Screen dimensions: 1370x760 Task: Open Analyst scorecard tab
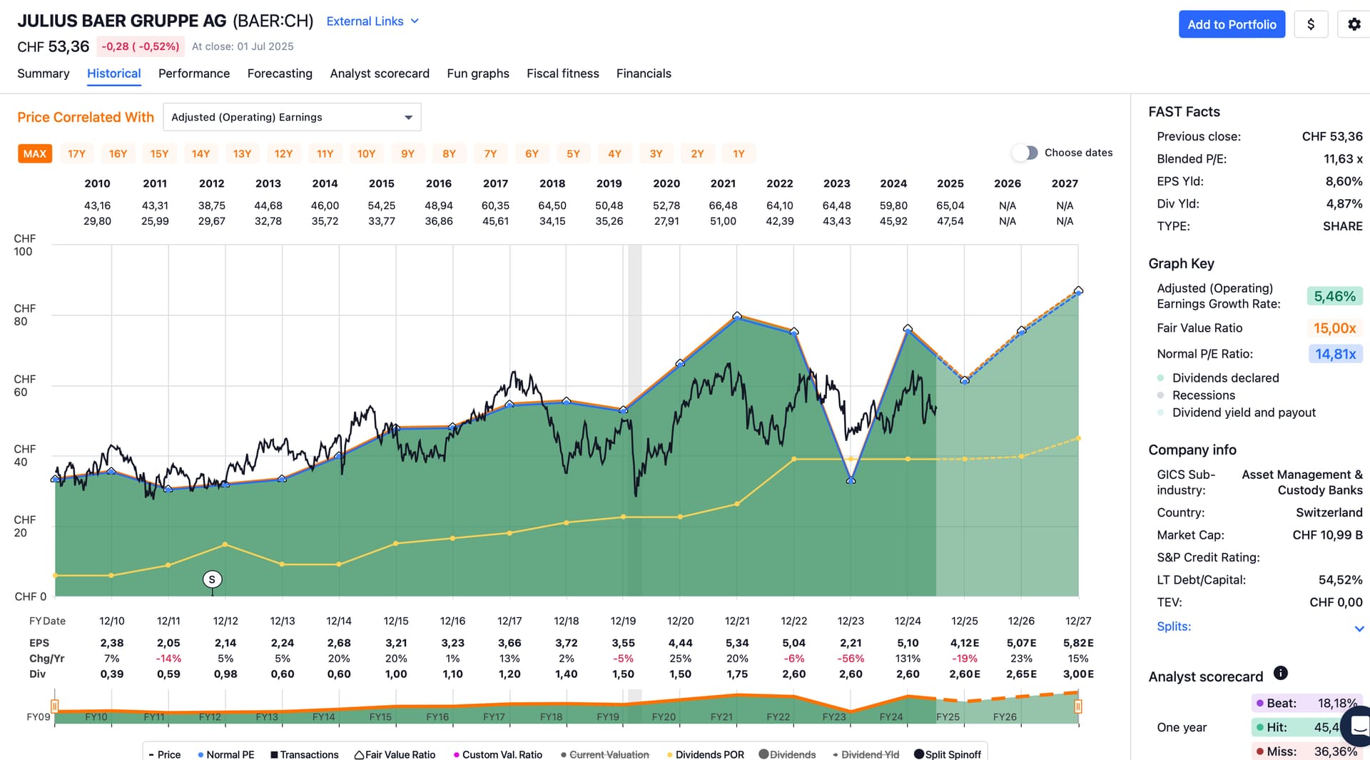click(380, 74)
